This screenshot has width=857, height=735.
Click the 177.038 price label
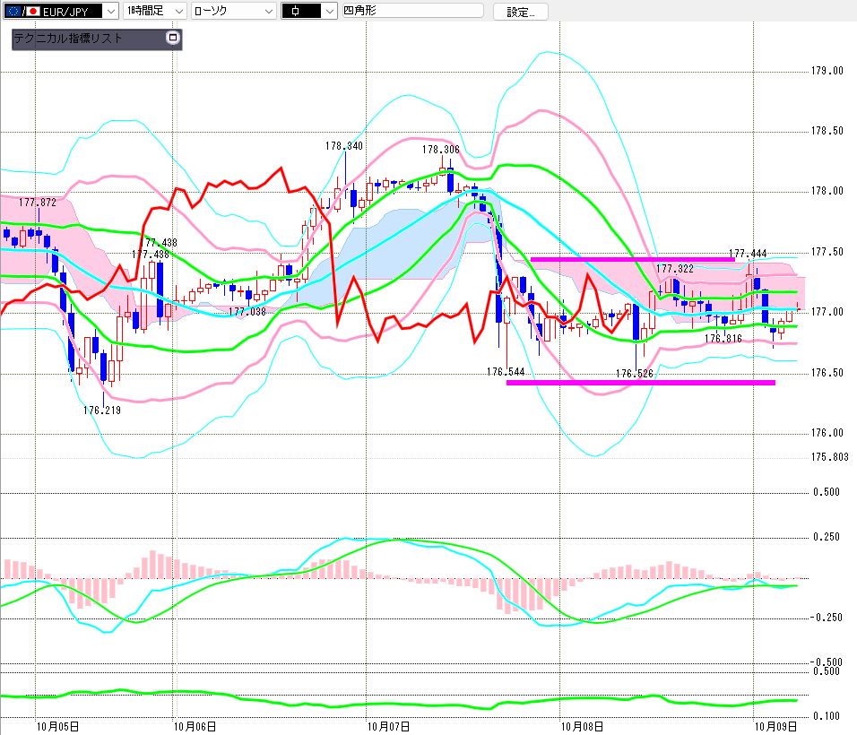tap(247, 312)
